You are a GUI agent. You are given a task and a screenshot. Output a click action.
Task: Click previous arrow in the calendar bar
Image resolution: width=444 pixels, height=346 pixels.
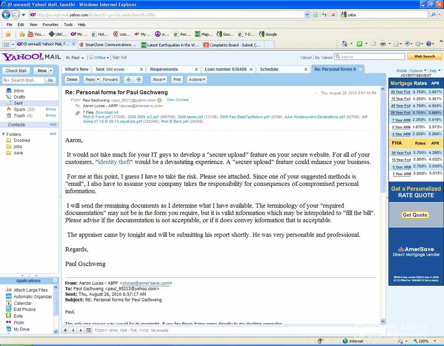(73, 330)
